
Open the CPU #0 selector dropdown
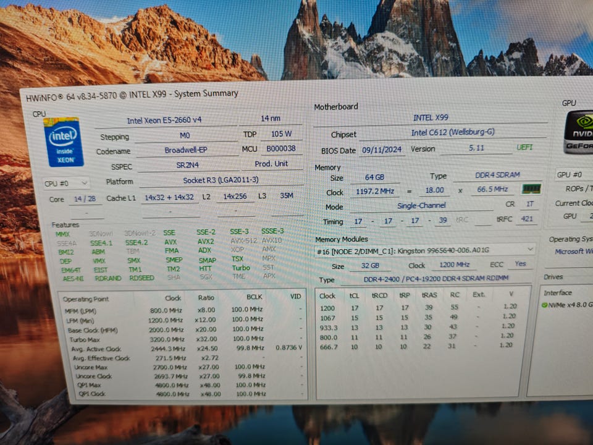click(66, 184)
